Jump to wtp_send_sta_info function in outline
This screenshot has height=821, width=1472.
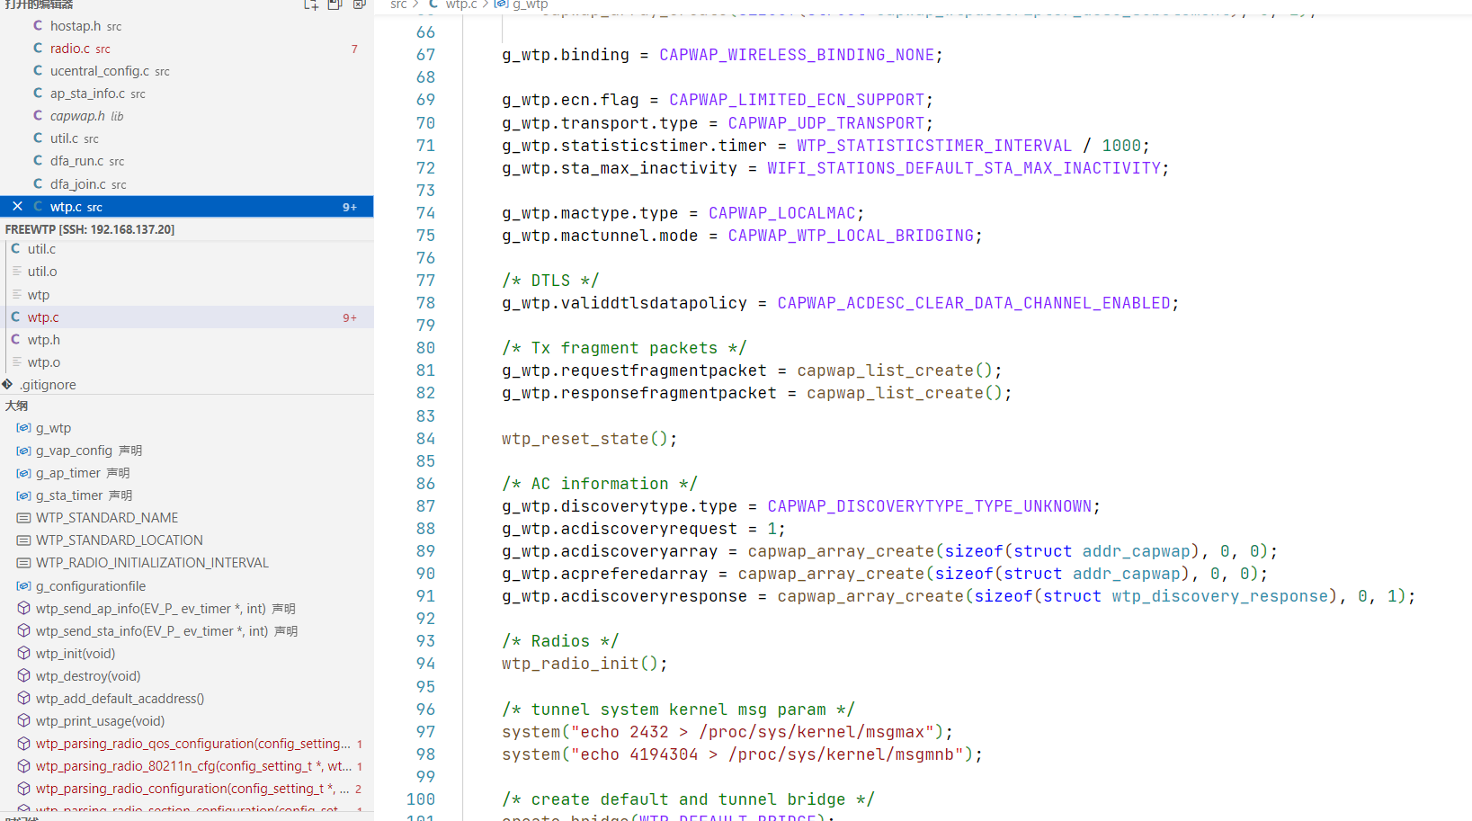pos(187,631)
